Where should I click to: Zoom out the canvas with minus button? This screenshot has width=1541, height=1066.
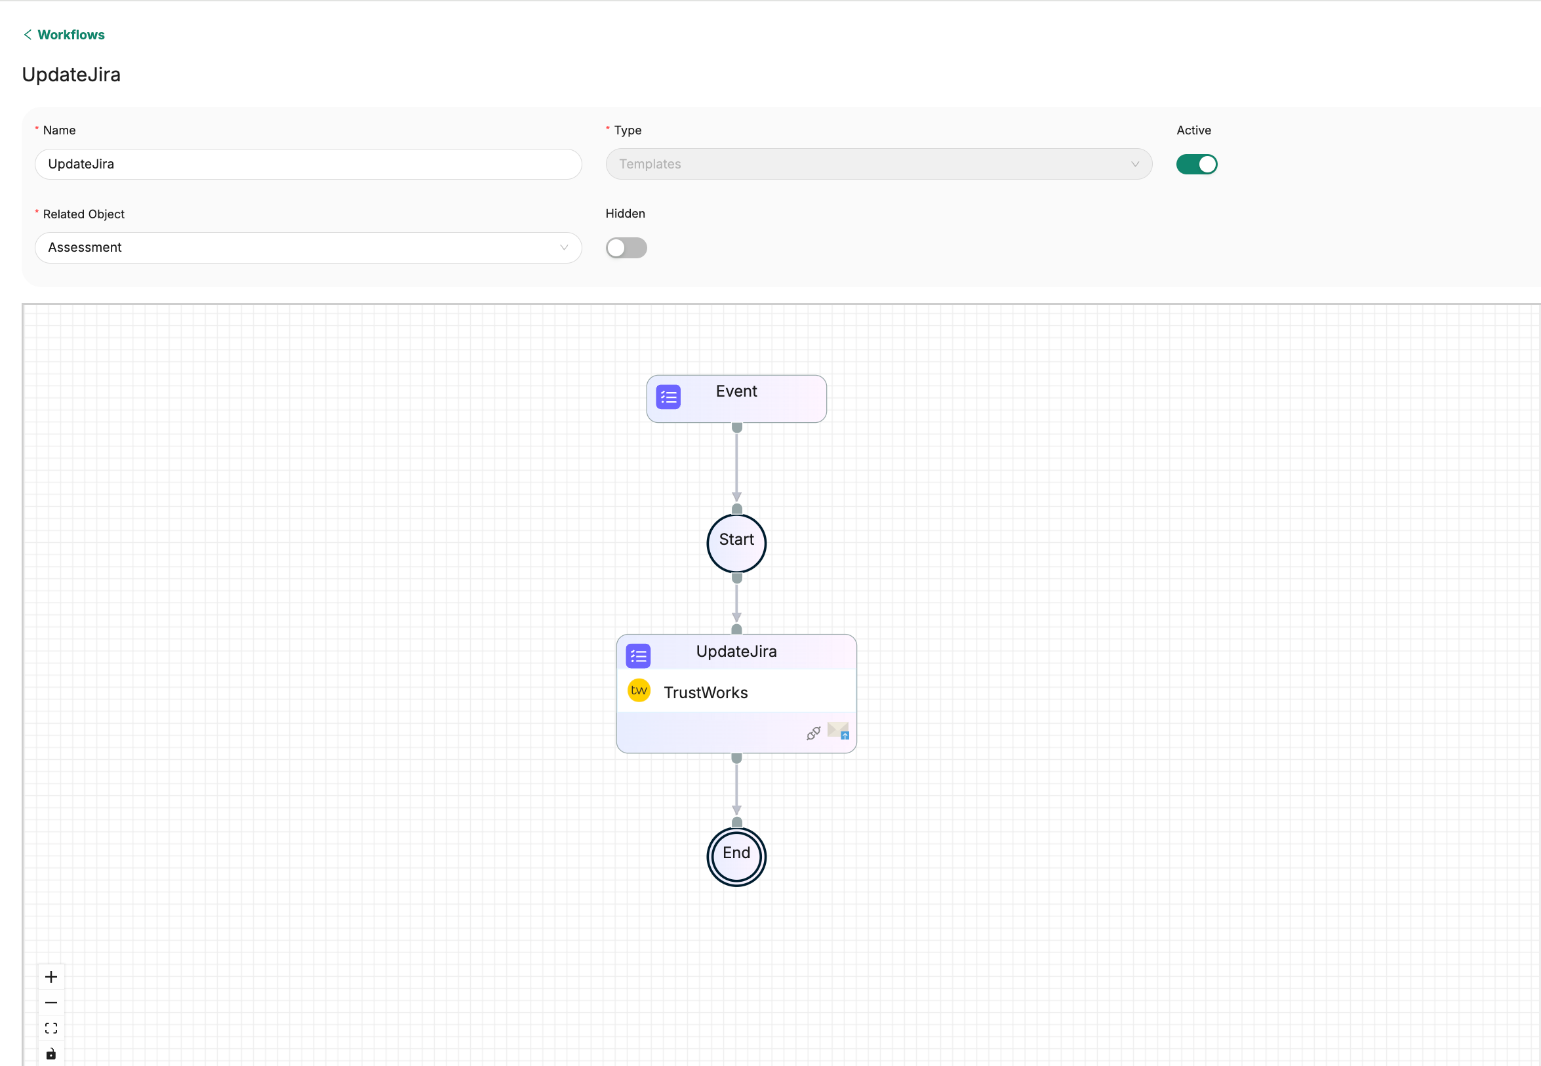50,1002
